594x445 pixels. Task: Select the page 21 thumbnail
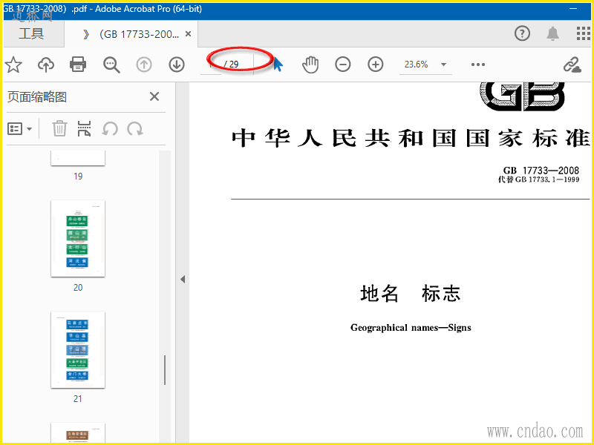click(78, 349)
